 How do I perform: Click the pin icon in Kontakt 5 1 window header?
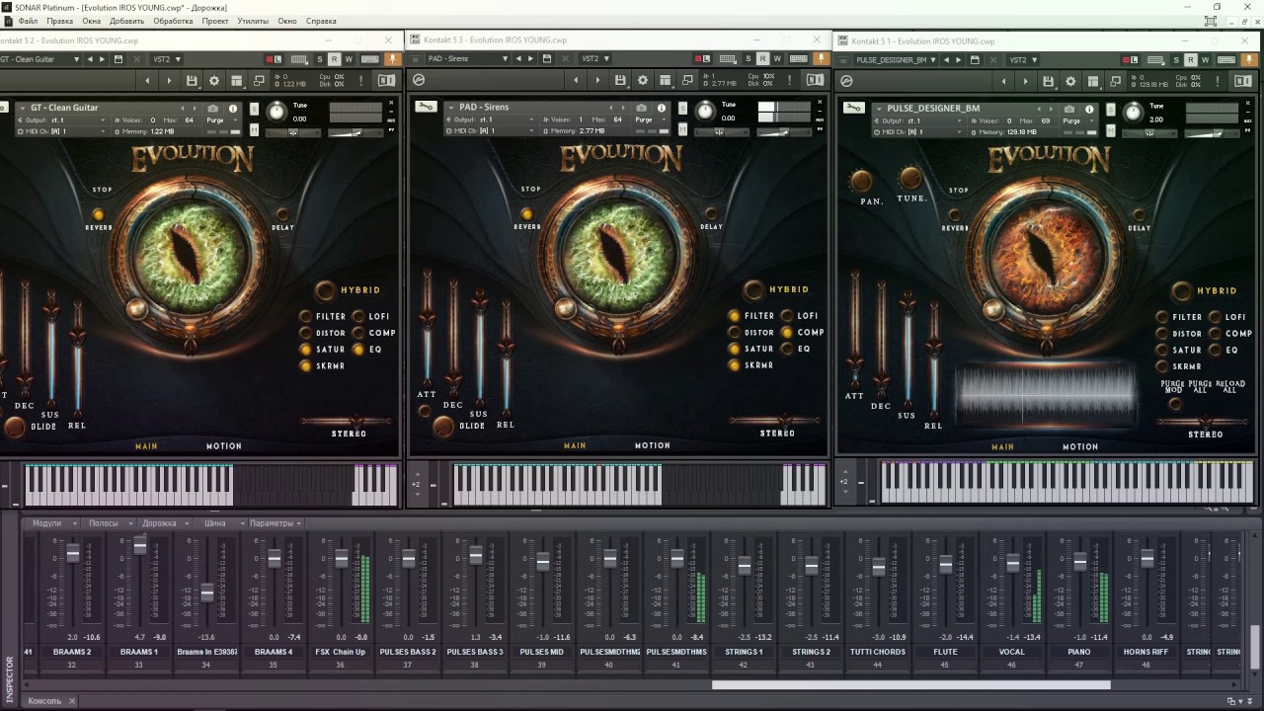pyautogui.click(x=1248, y=59)
